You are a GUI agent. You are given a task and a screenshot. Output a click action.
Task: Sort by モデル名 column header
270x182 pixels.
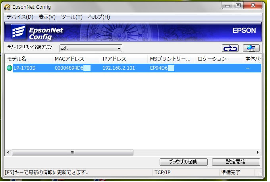(x=28, y=59)
